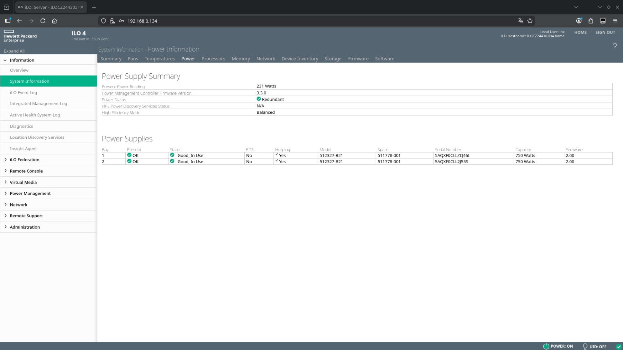Image resolution: width=623 pixels, height=350 pixels.
Task: Select serial number 5AQXF0CLLZQ46I cell
Action: tap(473, 155)
